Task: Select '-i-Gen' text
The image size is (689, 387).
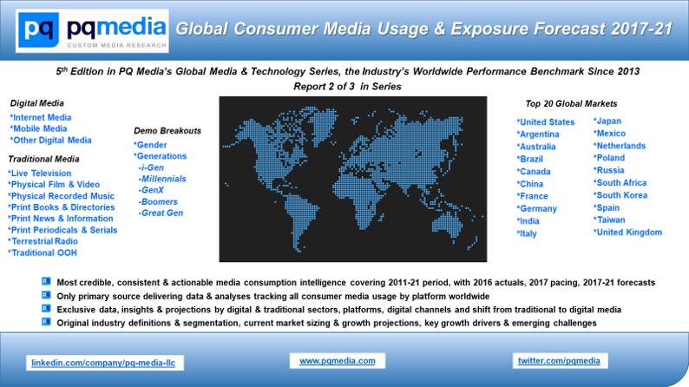Action: [x=151, y=167]
